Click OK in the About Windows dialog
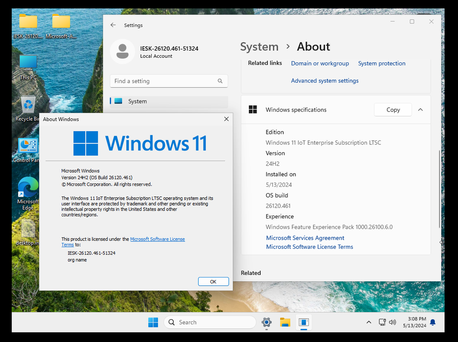 213,282
